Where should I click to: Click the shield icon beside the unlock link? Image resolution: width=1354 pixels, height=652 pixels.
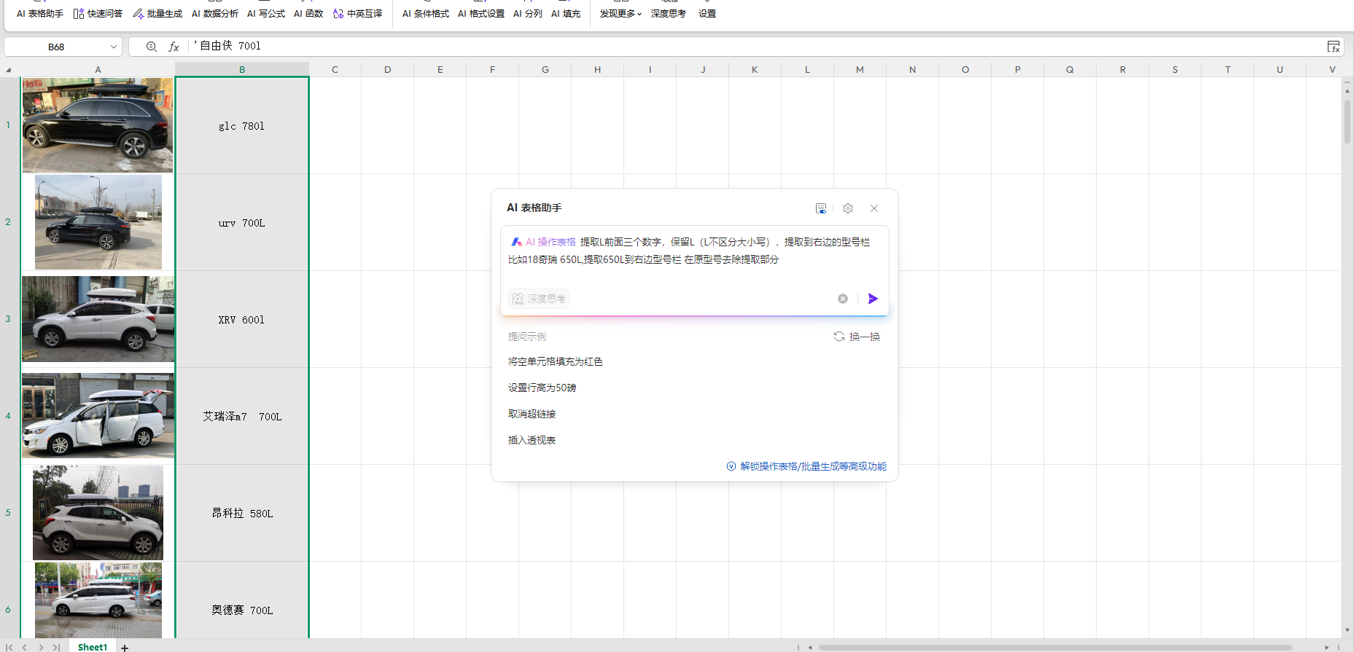pyautogui.click(x=731, y=466)
